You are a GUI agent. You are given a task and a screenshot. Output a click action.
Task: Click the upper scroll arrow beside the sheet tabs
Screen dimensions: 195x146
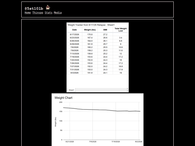[127, 89]
